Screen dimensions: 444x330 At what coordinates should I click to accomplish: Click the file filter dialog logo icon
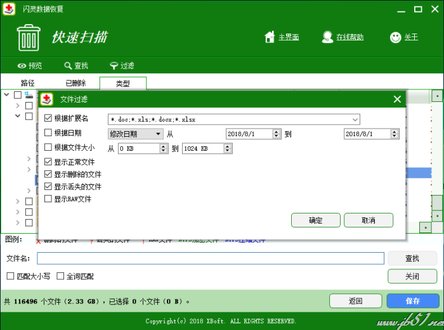click(x=47, y=99)
